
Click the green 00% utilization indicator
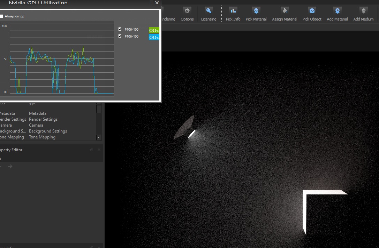tap(154, 30)
